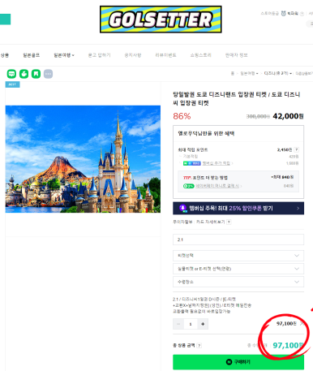Image resolution: width=313 pixels, height=371 pixels.
Task: Click the date input field showing 2.1
Action: (238, 239)
